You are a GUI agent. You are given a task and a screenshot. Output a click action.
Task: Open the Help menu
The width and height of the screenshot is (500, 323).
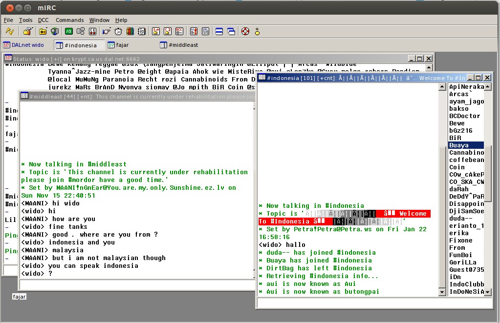121,20
